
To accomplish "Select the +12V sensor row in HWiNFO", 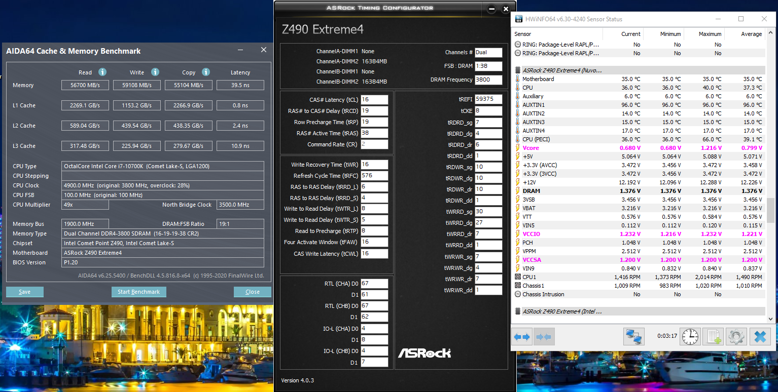I will coord(639,182).
